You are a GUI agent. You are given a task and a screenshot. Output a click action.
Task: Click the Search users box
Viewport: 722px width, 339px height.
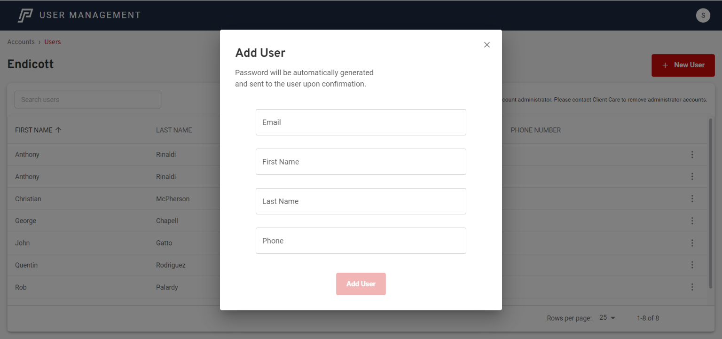pos(88,100)
